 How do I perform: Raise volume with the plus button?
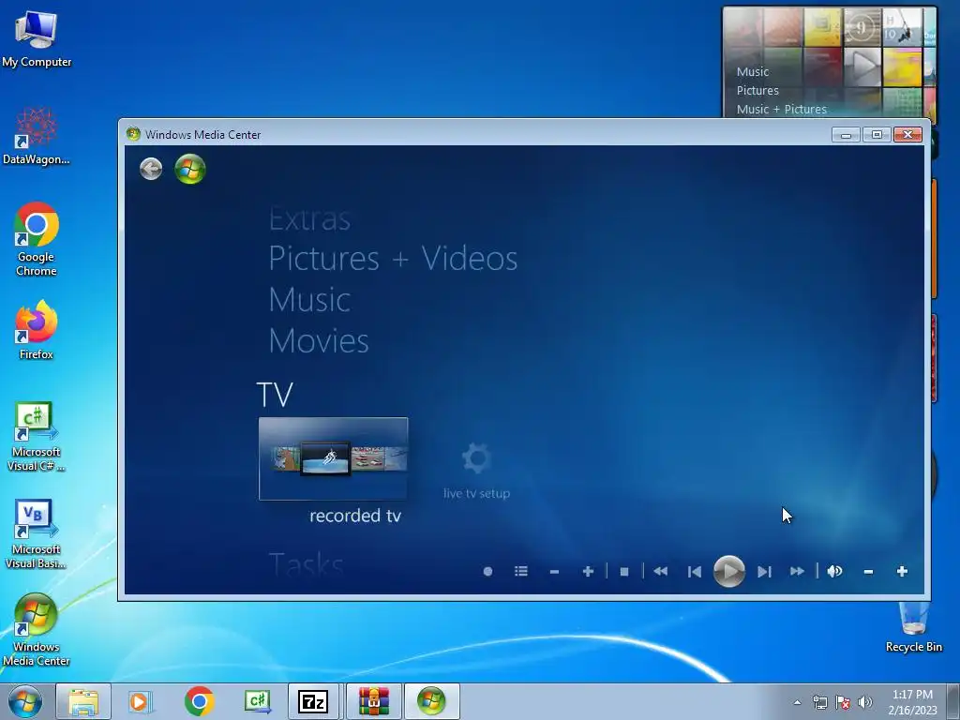[902, 571]
